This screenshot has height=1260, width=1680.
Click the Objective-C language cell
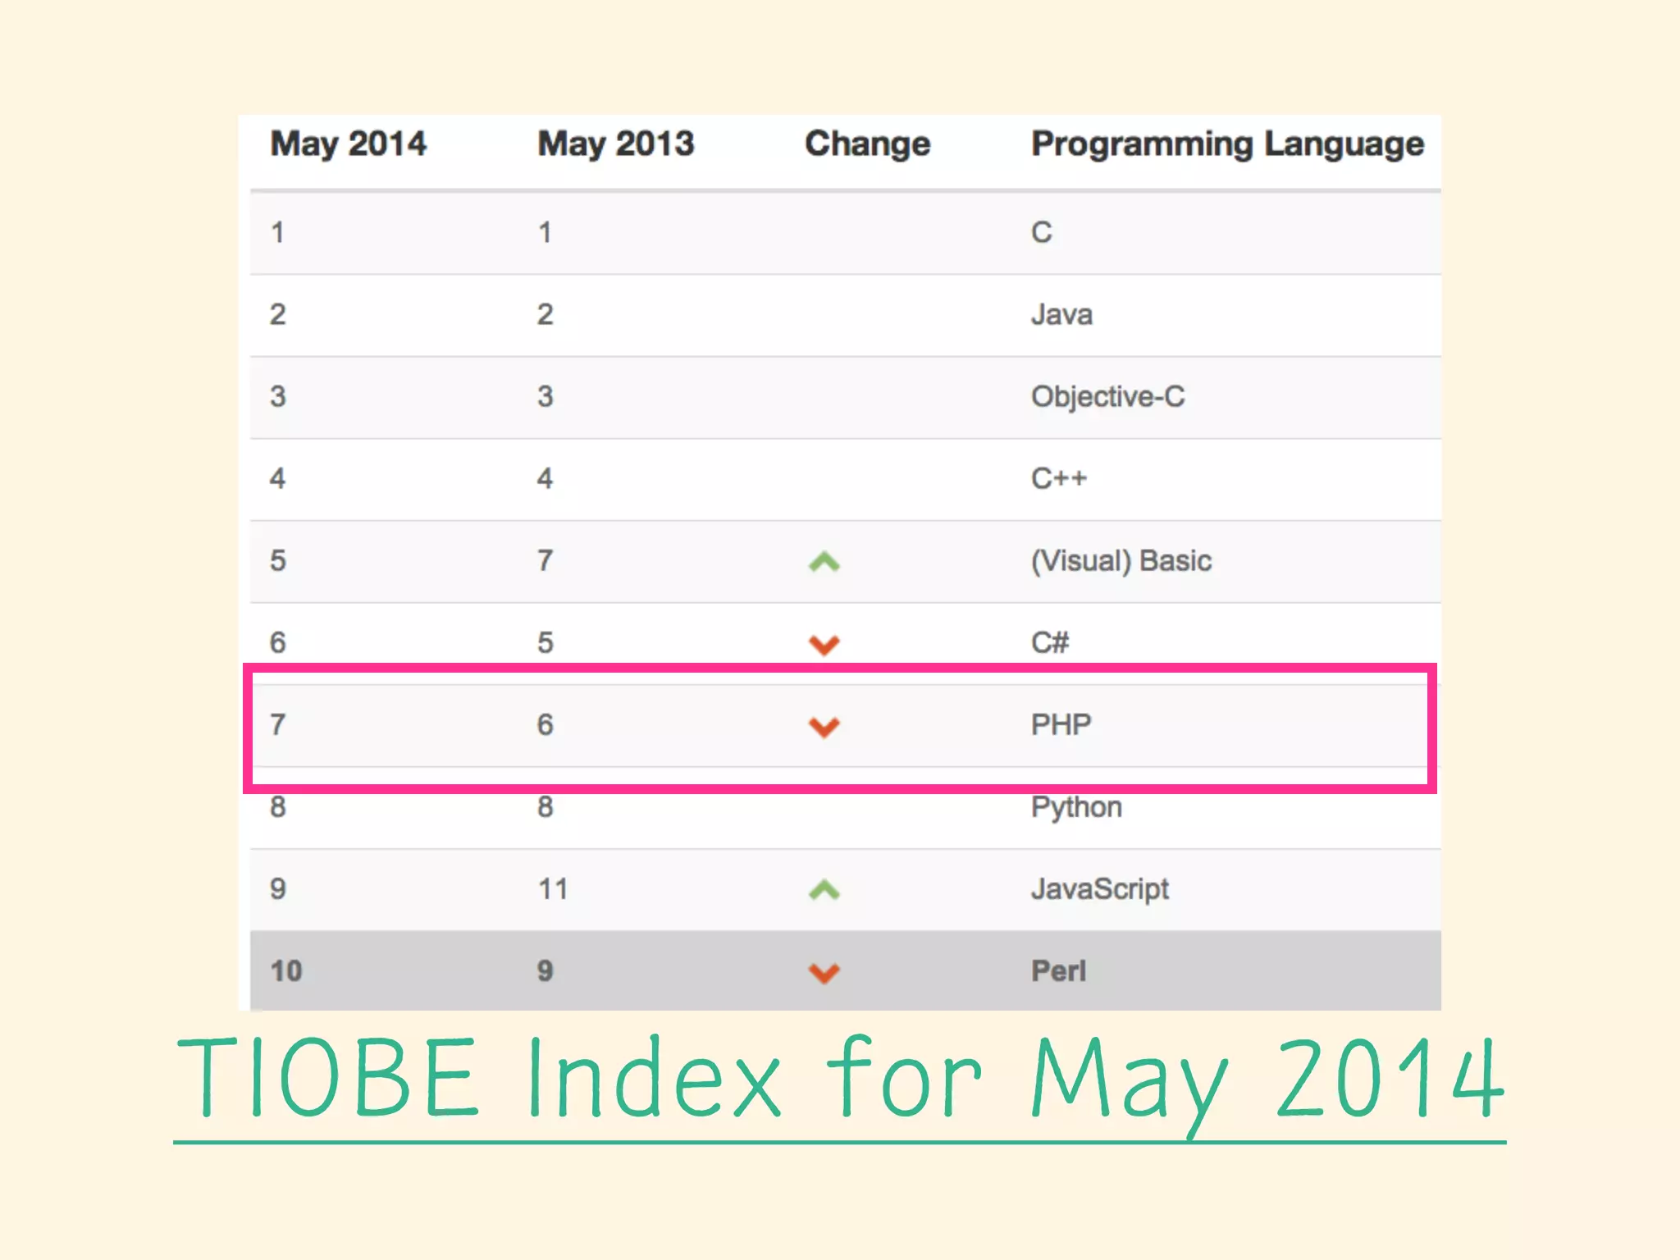click(1107, 396)
